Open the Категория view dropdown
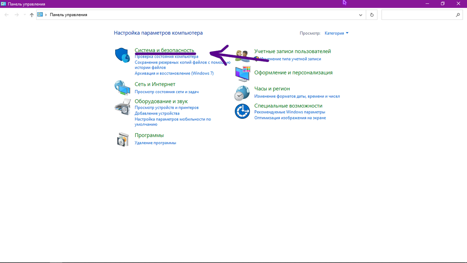Image resolution: width=467 pixels, height=263 pixels. 337,33
